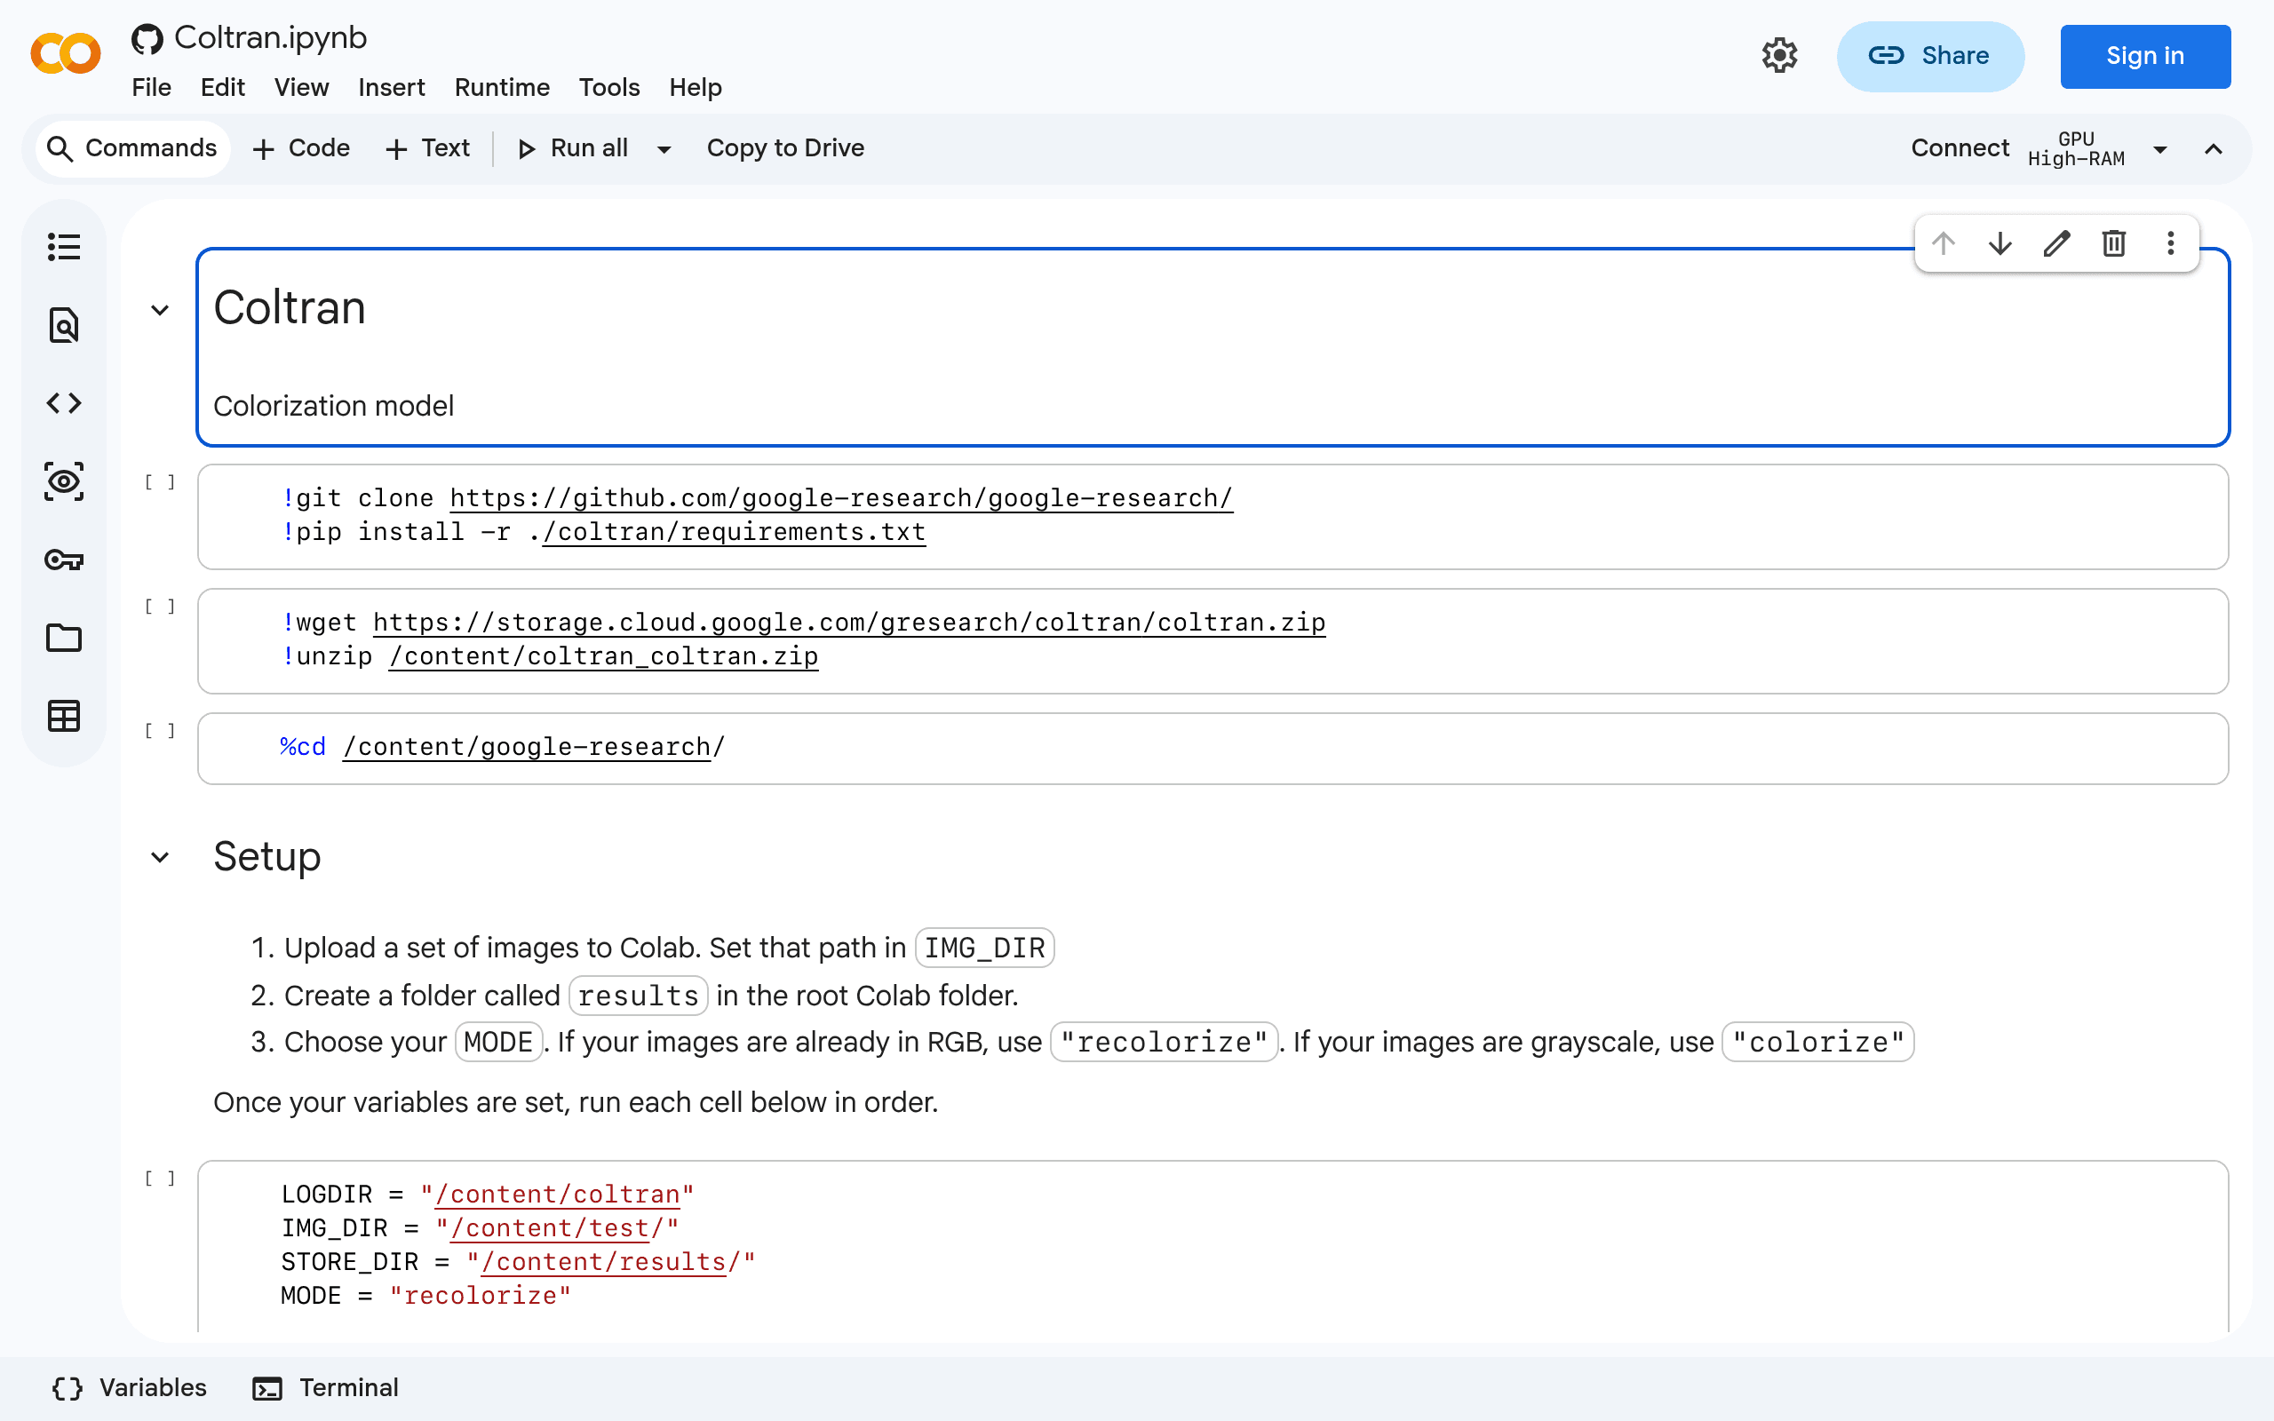The width and height of the screenshot is (2274, 1421).
Task: Open the Insert menu
Action: [x=391, y=87]
